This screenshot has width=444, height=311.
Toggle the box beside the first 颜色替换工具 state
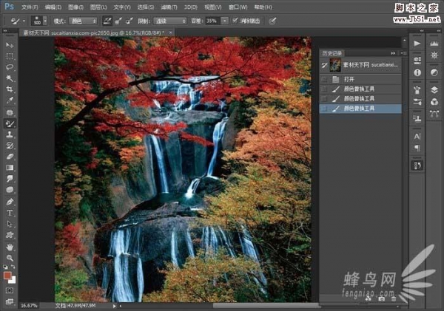click(x=324, y=89)
